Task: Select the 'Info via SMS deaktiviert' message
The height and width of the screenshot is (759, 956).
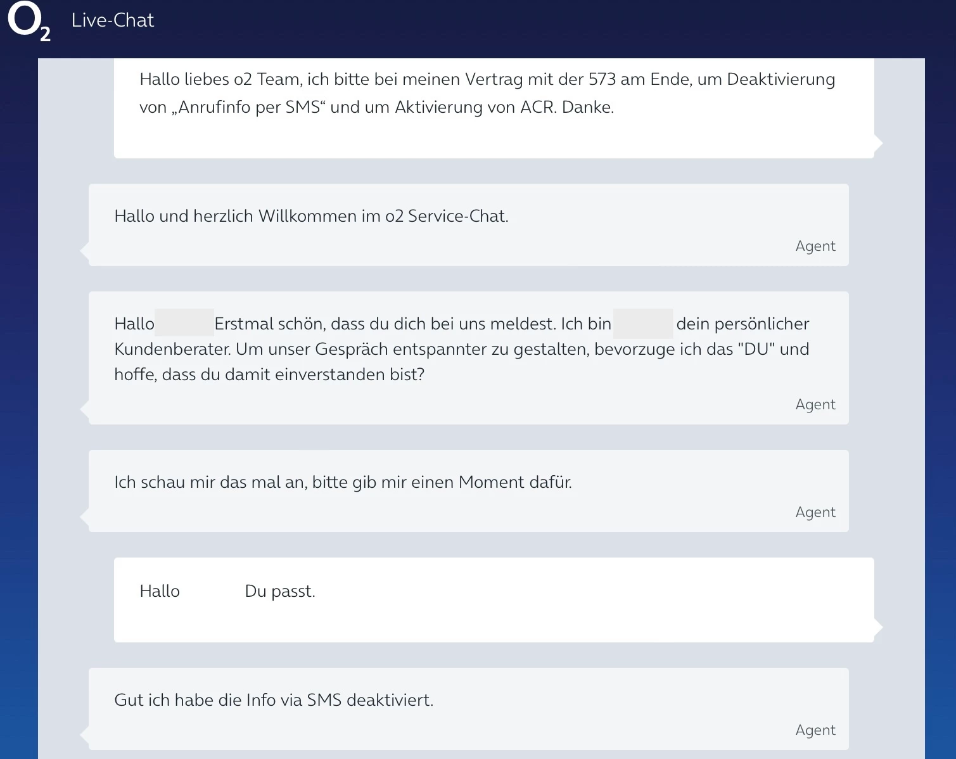Action: pos(274,700)
